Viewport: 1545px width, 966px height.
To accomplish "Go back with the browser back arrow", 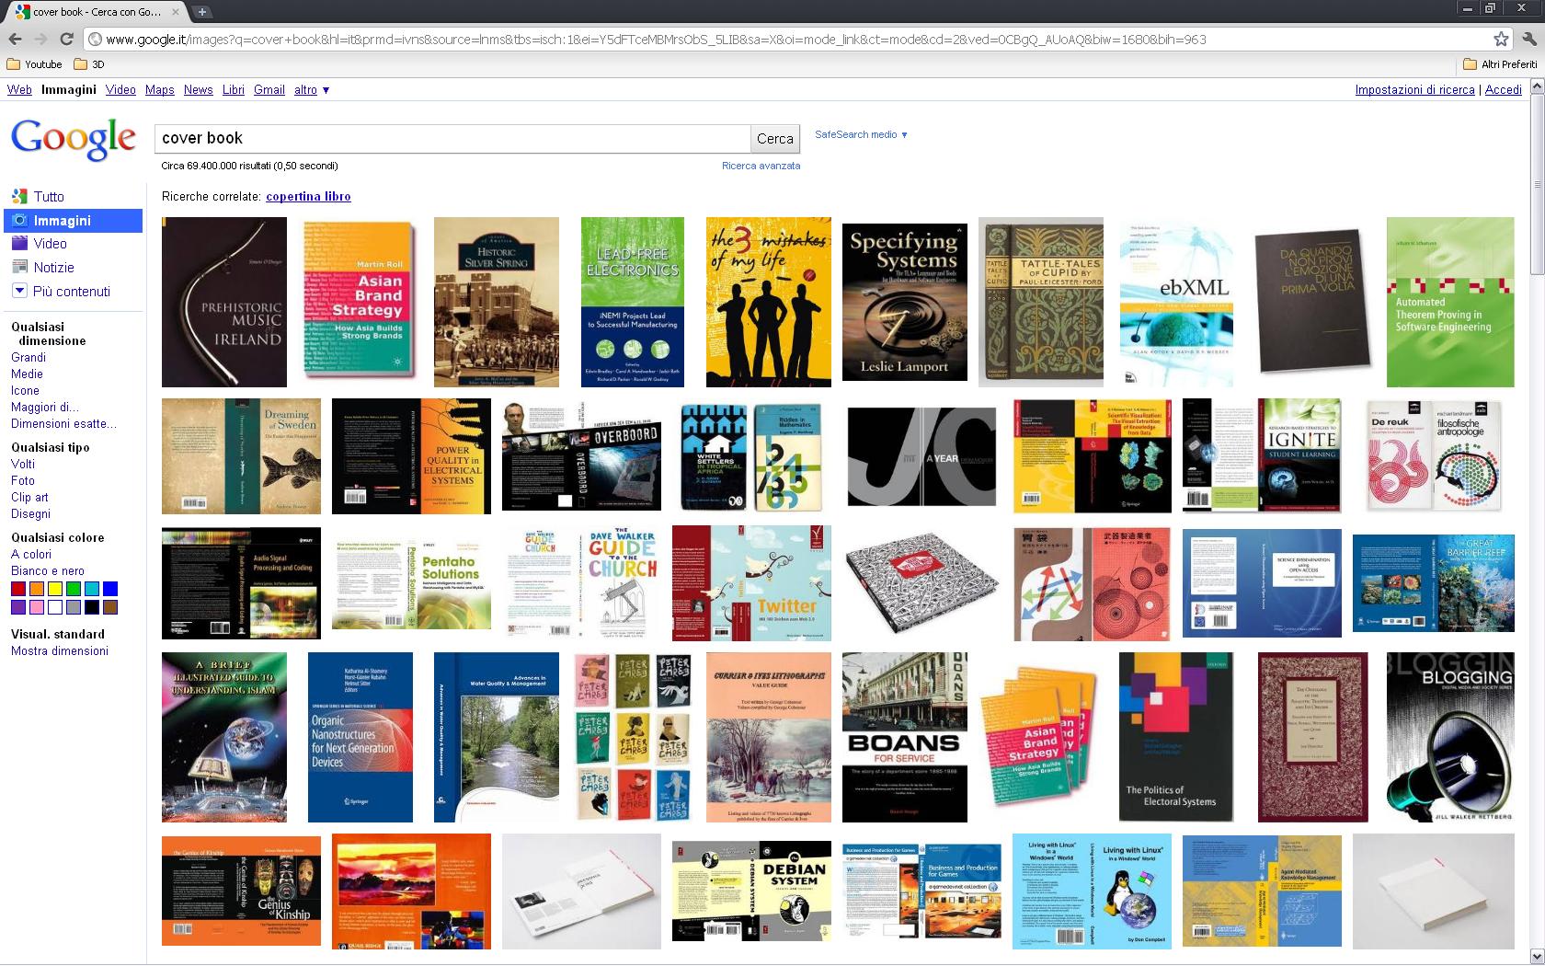I will click(x=15, y=39).
